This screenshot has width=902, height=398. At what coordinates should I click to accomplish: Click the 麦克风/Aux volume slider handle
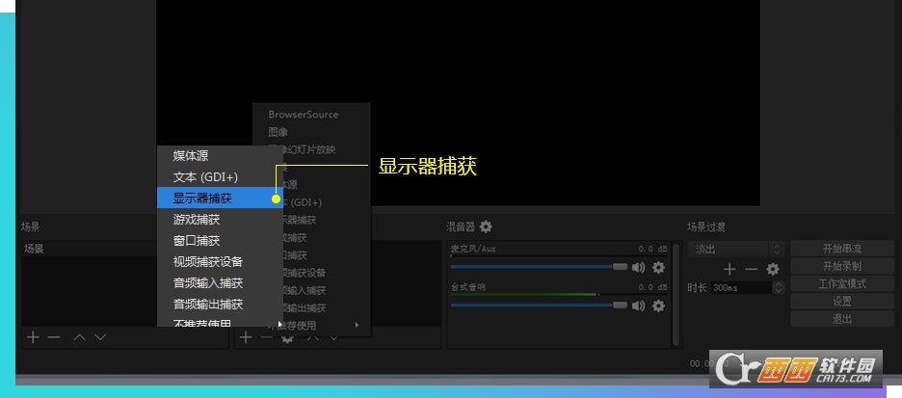(x=620, y=267)
